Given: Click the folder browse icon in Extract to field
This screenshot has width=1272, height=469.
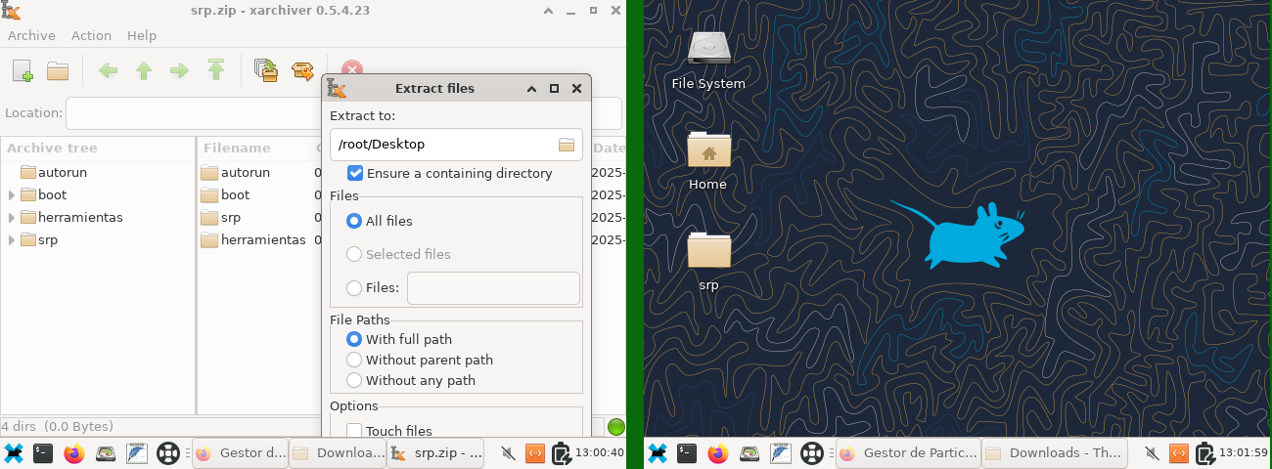Looking at the screenshot, I should (x=567, y=145).
